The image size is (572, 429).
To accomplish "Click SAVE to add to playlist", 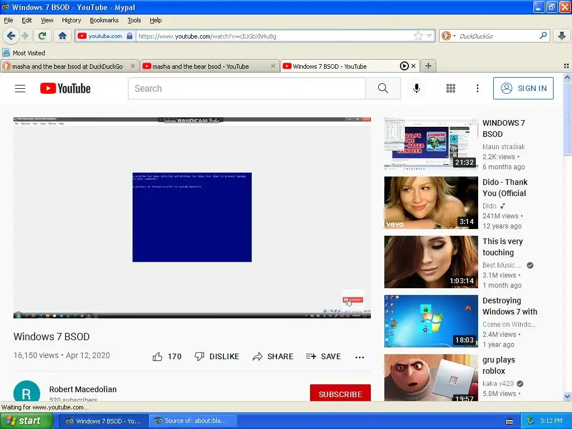I will (323, 356).
